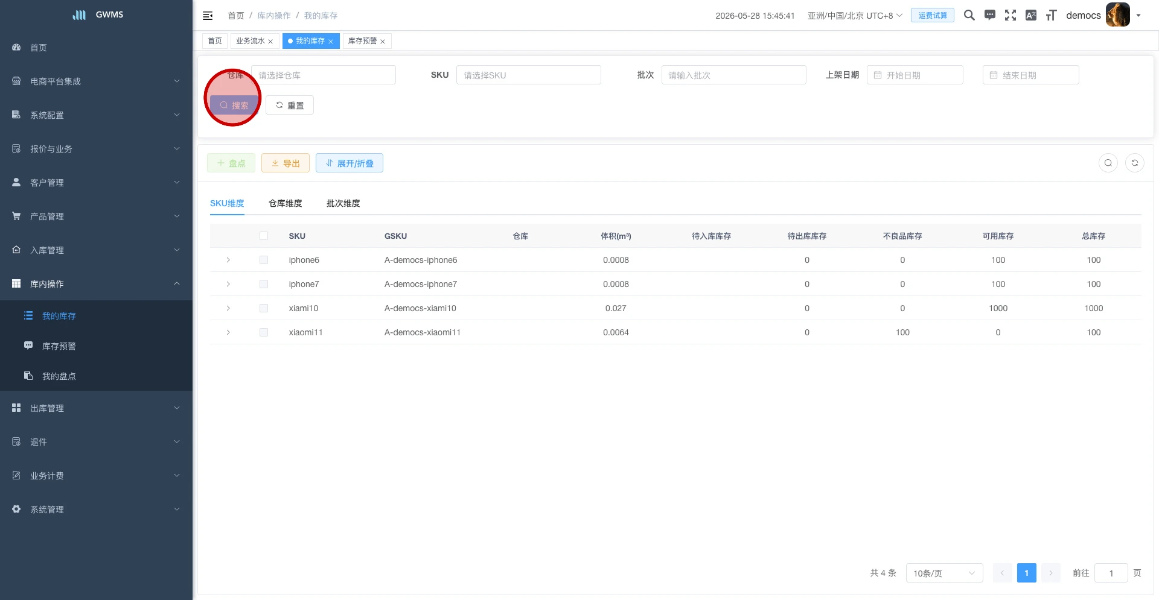Toggle the select-all checkbox in table header

pos(264,236)
